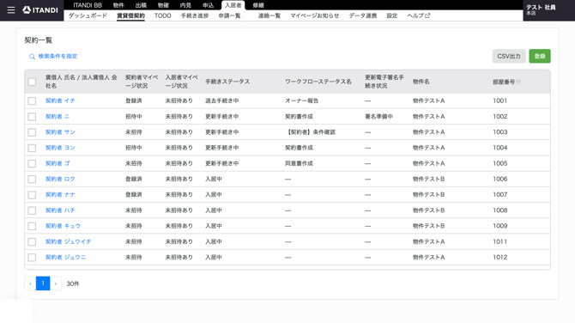Switch to the 修繕 tab

[258, 5]
